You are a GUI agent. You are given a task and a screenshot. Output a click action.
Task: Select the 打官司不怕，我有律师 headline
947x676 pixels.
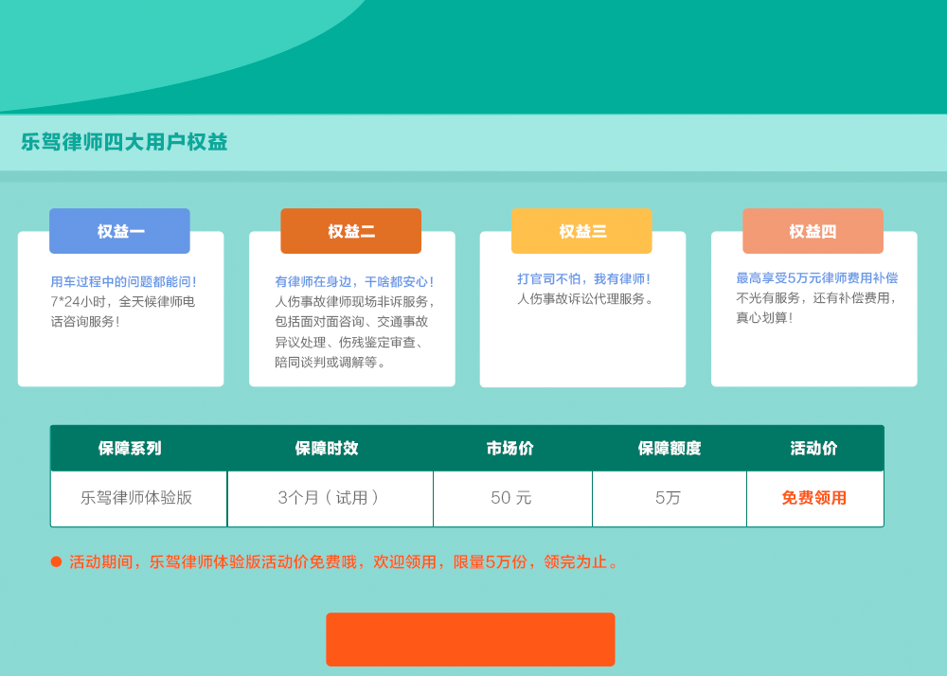[x=583, y=279]
